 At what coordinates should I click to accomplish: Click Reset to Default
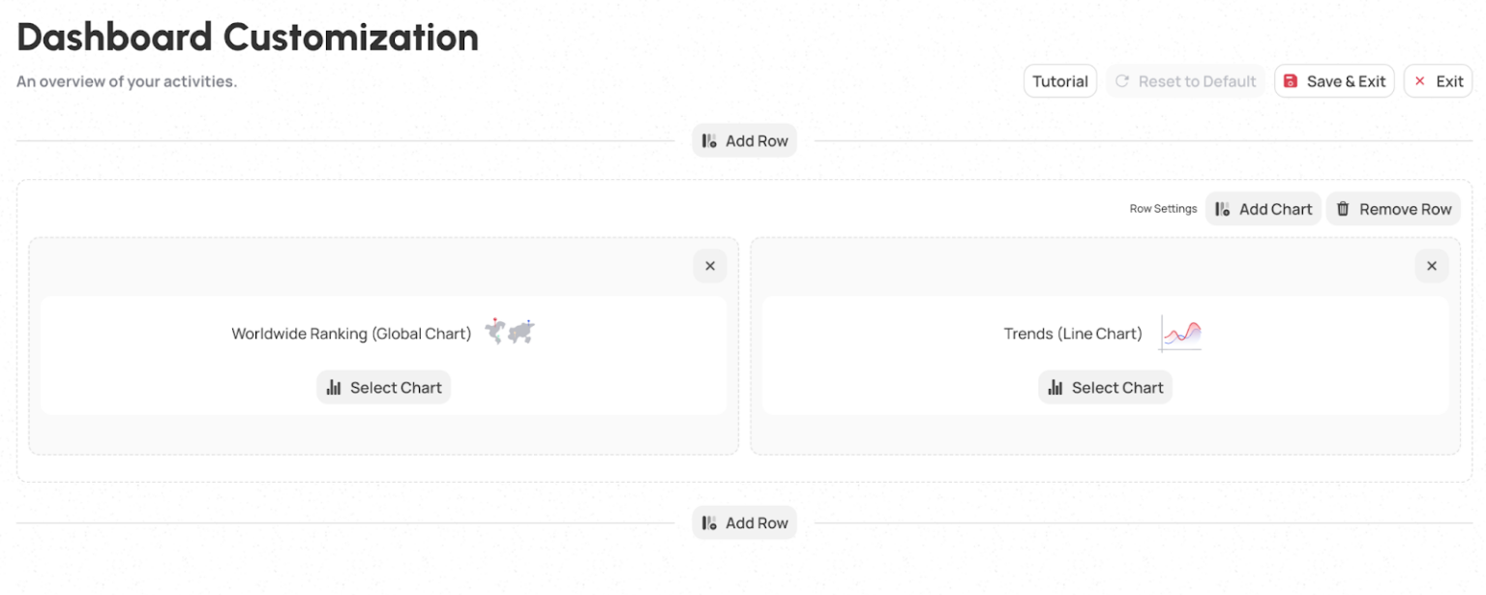pos(1185,81)
